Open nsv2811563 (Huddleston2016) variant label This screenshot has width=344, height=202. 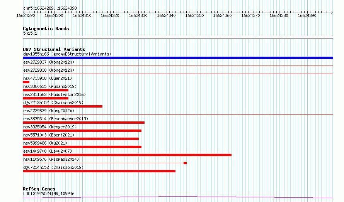click(x=54, y=94)
